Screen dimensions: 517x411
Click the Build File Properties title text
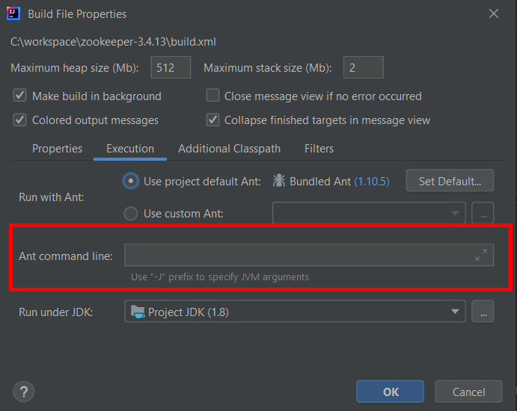[77, 14]
